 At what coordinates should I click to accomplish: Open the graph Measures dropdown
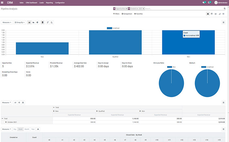[x=7, y=23]
